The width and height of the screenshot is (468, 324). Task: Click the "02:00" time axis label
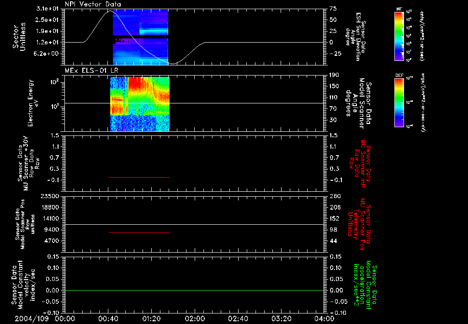pyautogui.click(x=195, y=319)
